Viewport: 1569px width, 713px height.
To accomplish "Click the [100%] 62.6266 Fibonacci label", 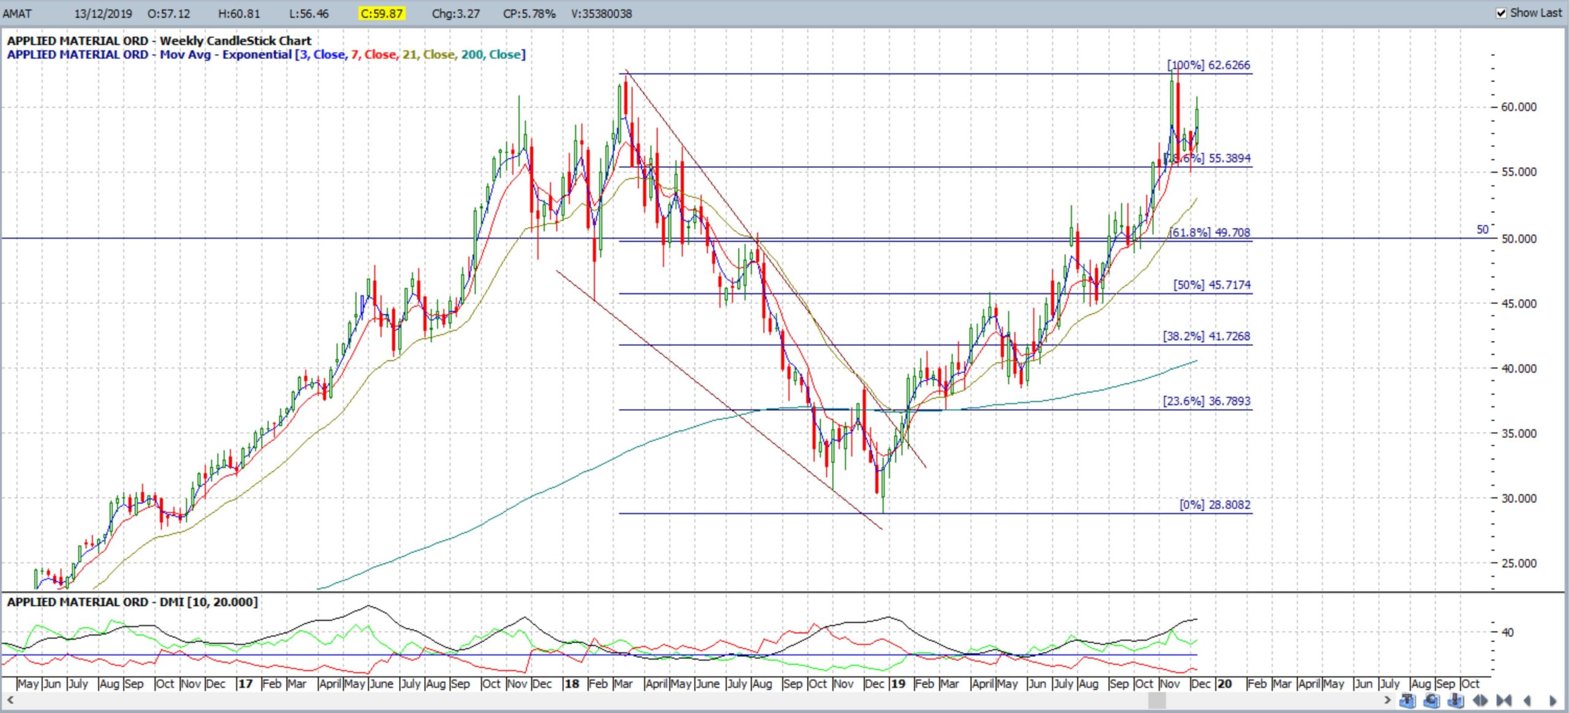I will [1209, 65].
